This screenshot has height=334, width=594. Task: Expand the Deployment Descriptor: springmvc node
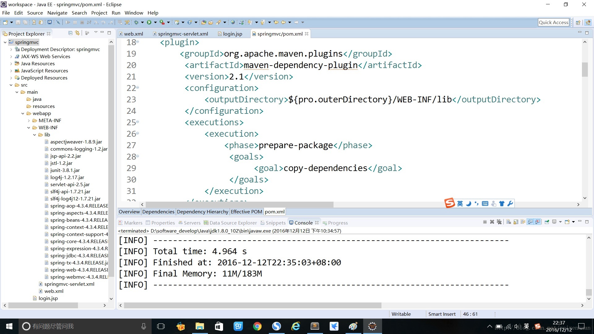pos(11,49)
